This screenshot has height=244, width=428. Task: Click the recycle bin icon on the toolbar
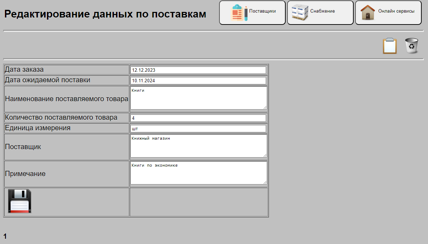[412, 46]
